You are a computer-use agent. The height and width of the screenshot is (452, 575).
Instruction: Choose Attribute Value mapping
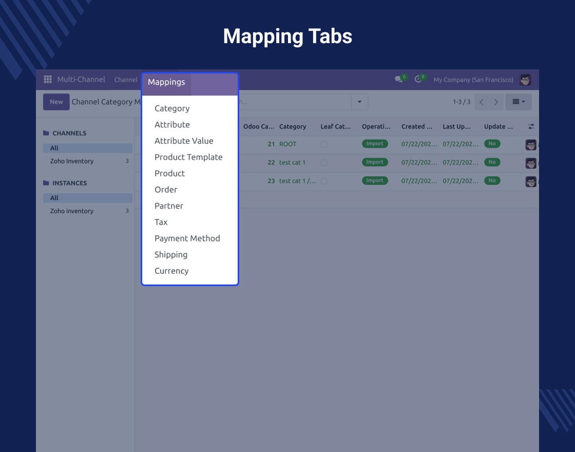pos(184,141)
